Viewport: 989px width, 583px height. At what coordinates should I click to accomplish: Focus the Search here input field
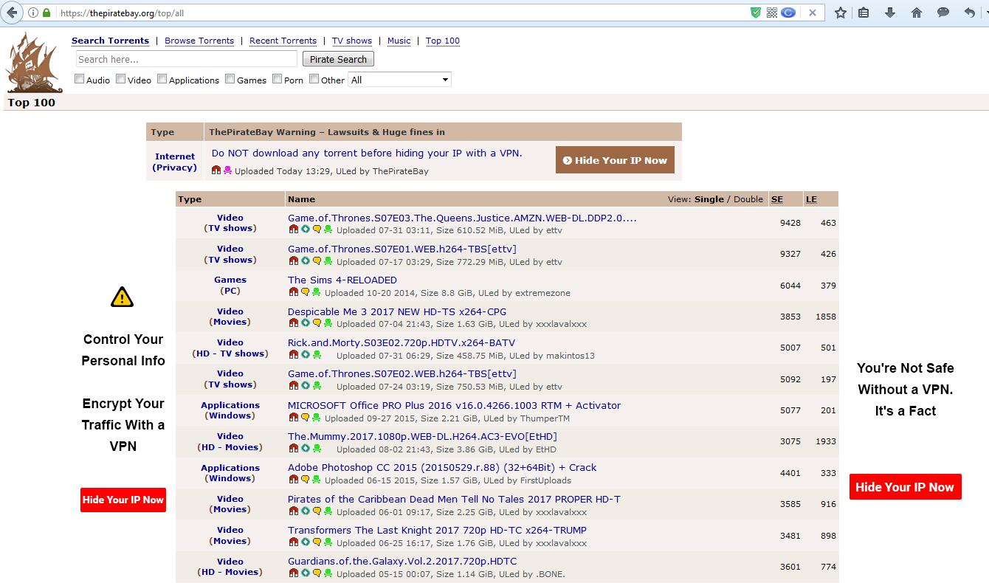coord(187,59)
